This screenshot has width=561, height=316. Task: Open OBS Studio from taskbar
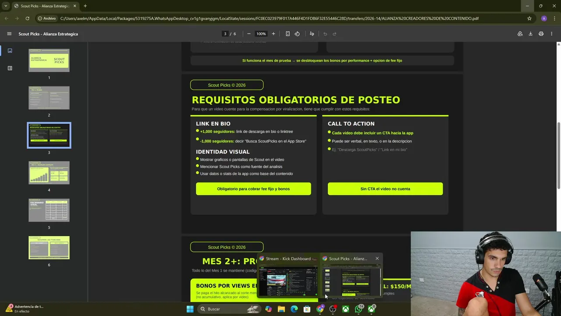click(333, 309)
